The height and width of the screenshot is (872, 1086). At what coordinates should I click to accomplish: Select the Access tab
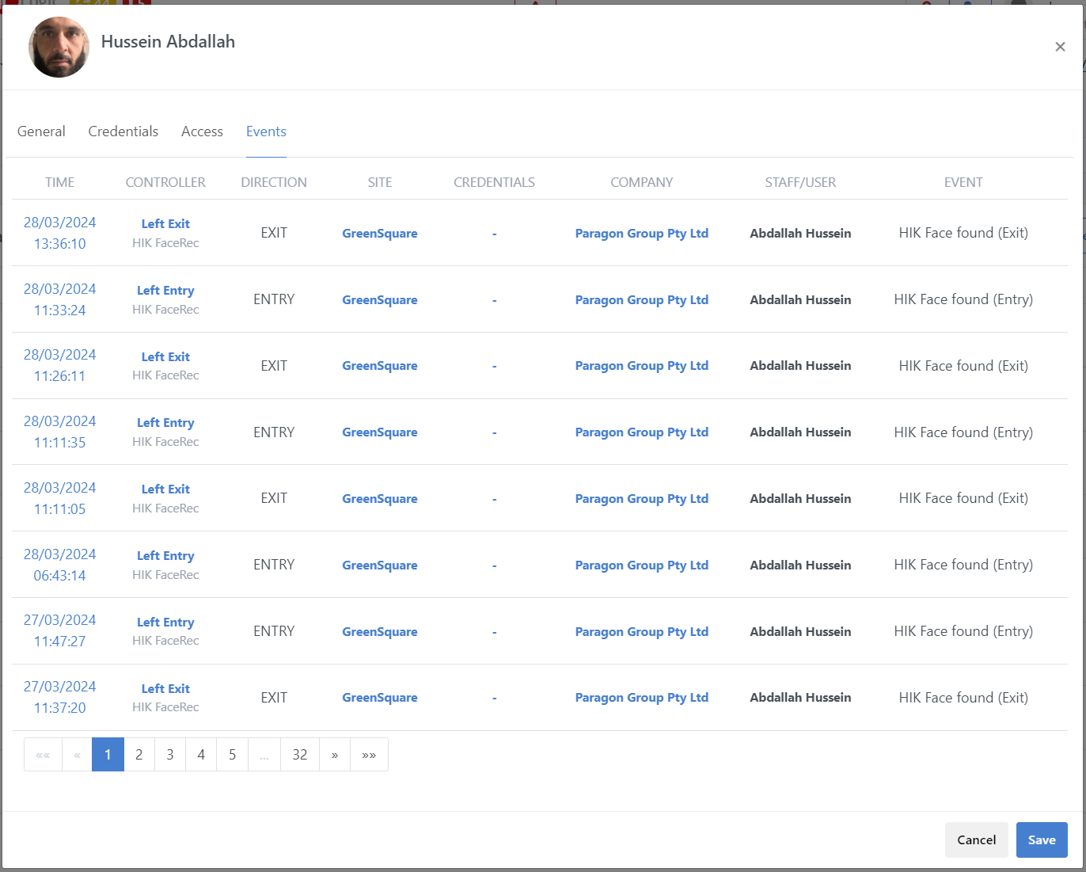pyautogui.click(x=202, y=131)
